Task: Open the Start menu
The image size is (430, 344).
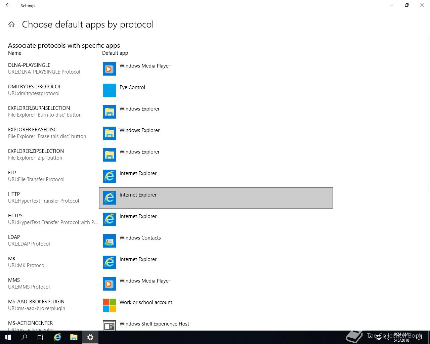Action: tap(8, 337)
